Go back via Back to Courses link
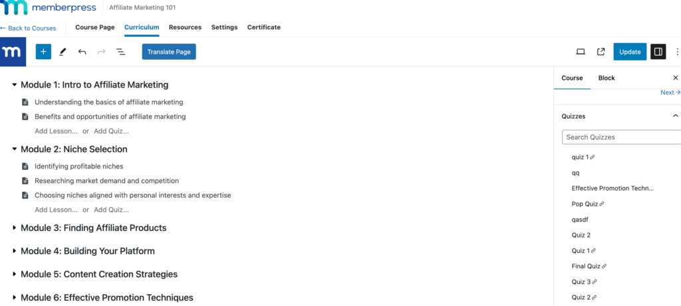Viewport: 681px width, 306px height. tap(29, 28)
